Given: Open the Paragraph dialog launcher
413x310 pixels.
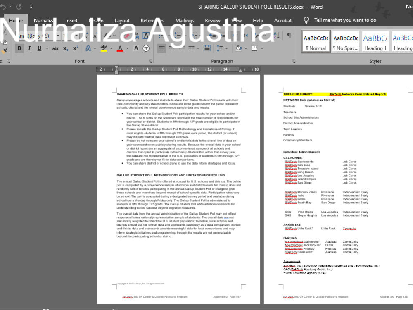Looking at the screenshot, I should click(294, 61).
